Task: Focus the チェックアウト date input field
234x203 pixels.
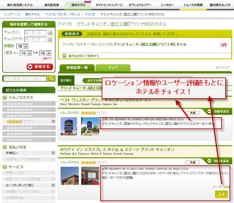Action: coord(35,39)
